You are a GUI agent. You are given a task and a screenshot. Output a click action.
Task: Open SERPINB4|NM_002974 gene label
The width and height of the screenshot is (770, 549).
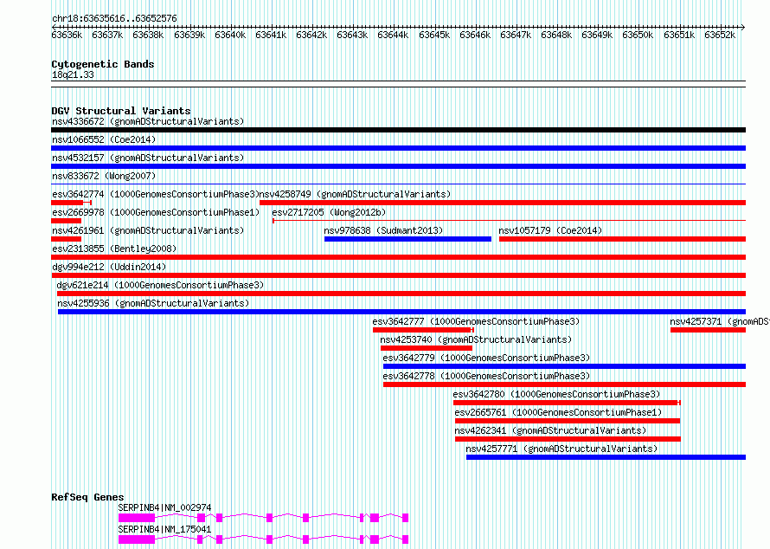[x=164, y=507]
